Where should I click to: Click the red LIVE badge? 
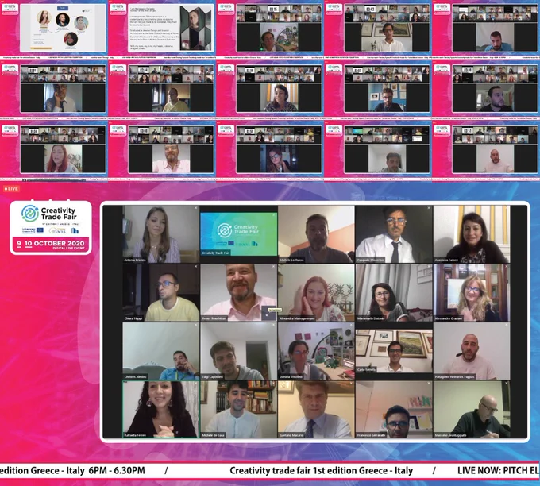(11, 189)
